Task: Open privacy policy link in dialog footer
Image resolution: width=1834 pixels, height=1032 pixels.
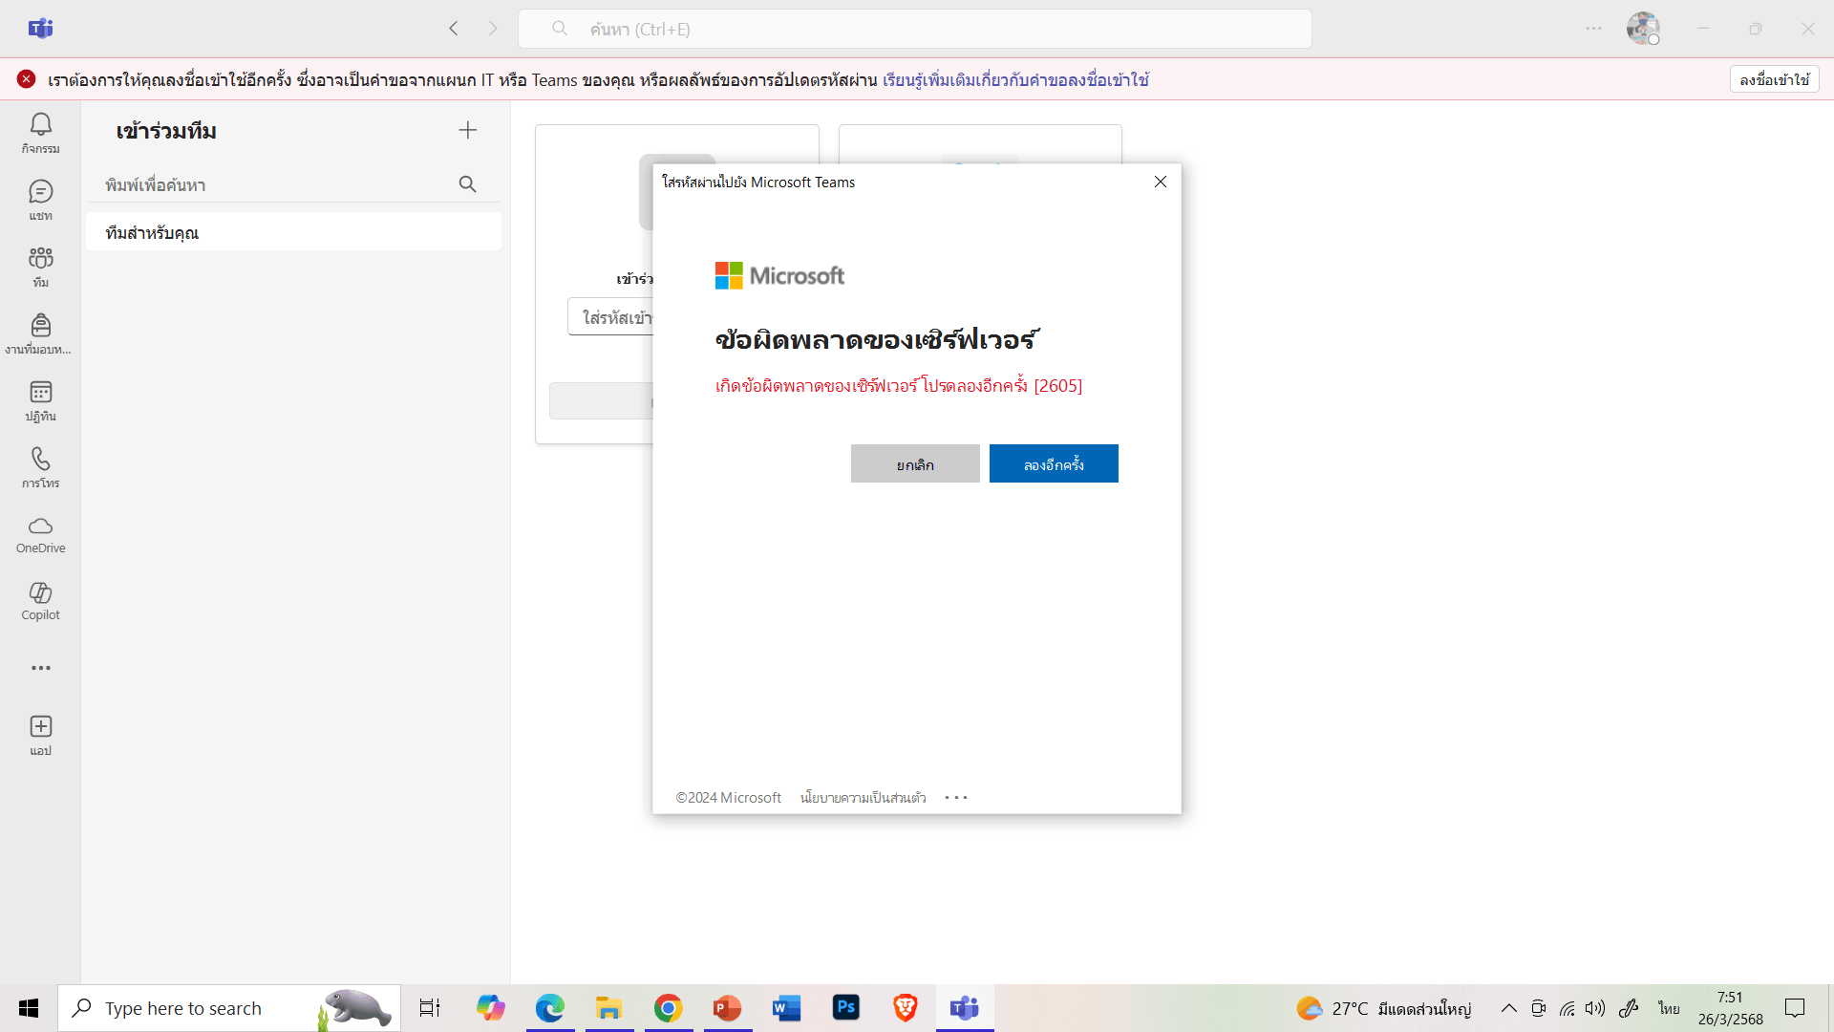Action: tap(863, 797)
